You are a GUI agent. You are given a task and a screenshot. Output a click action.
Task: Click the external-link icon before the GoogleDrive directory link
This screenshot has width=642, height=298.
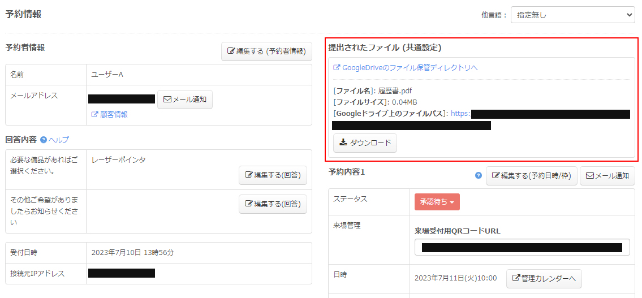click(337, 68)
